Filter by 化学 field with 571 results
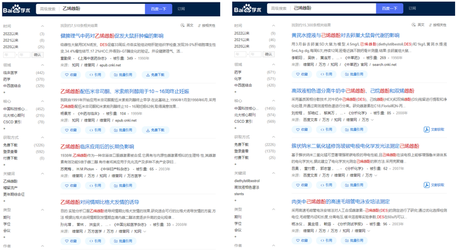The width and height of the screenshot is (457, 252). click(x=238, y=79)
